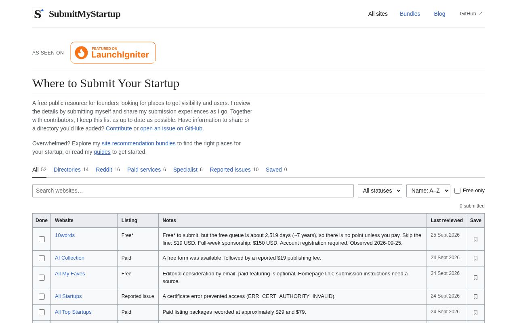Click the Last reviewed column header

click(x=447, y=220)
